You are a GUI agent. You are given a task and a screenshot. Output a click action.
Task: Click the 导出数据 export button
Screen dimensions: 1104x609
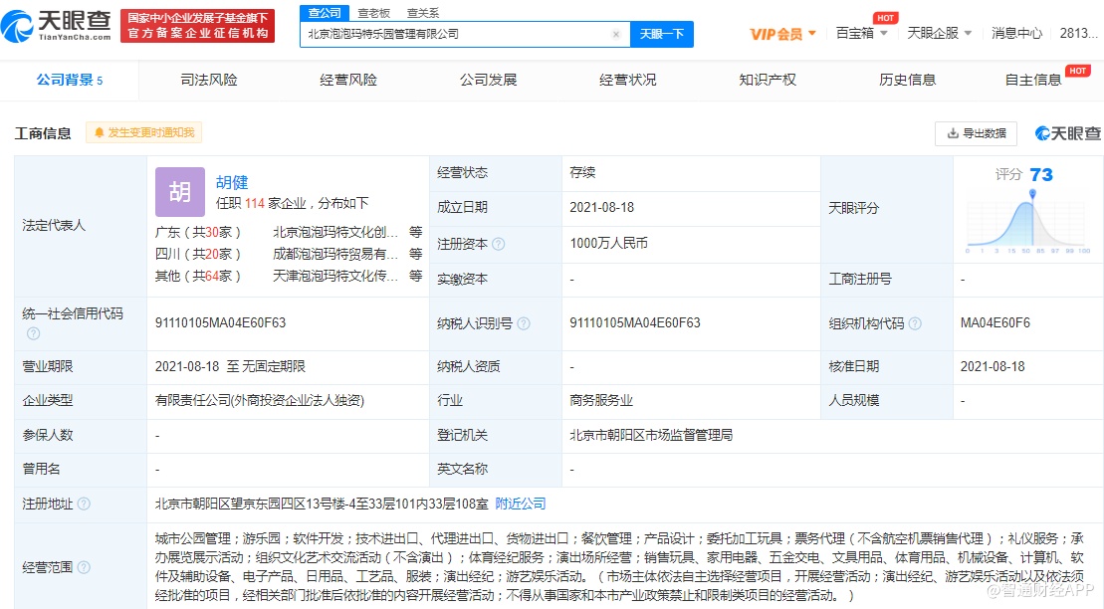[976, 133]
